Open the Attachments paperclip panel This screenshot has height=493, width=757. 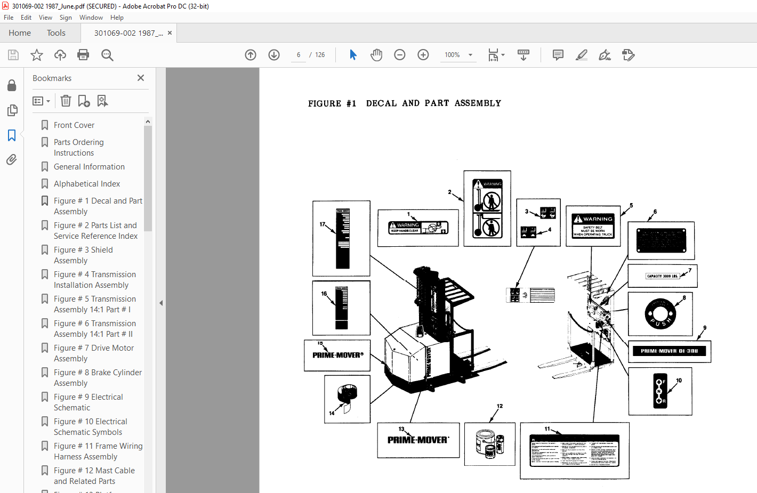point(12,159)
